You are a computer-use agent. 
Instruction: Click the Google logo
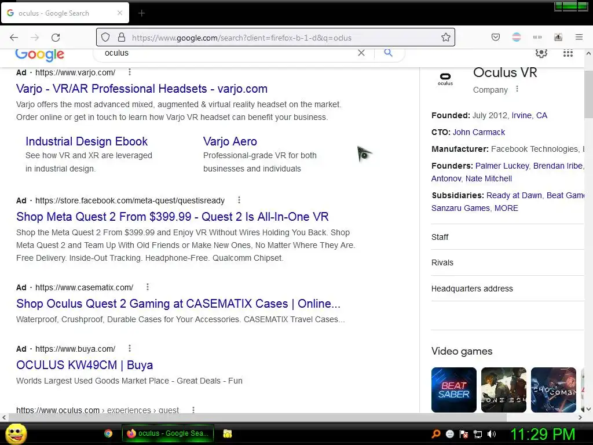click(40, 54)
